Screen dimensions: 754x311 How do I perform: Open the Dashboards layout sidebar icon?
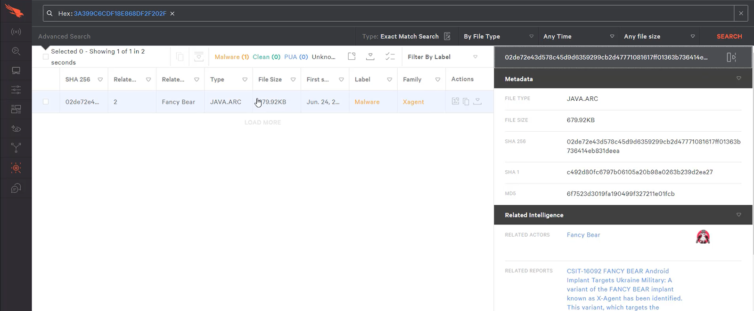[16, 109]
